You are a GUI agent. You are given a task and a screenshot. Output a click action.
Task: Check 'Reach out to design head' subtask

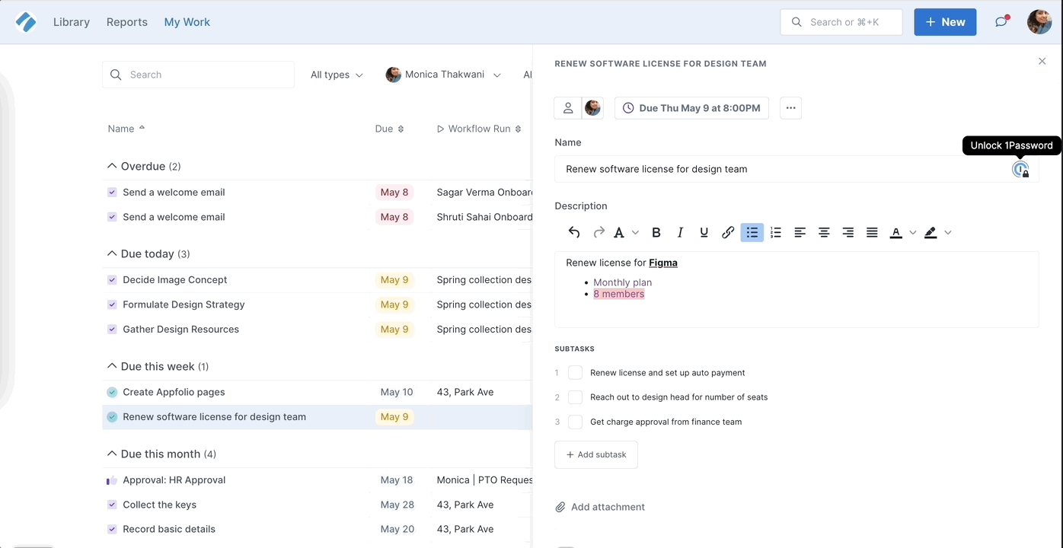(576, 397)
